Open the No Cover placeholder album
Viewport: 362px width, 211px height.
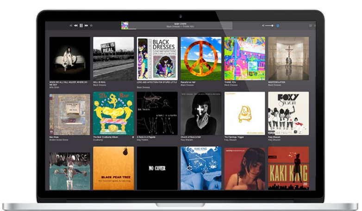coord(157,168)
